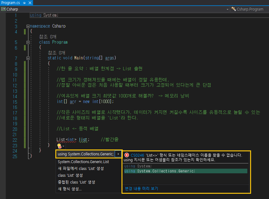Click the arr variable on line 15

point(73,102)
